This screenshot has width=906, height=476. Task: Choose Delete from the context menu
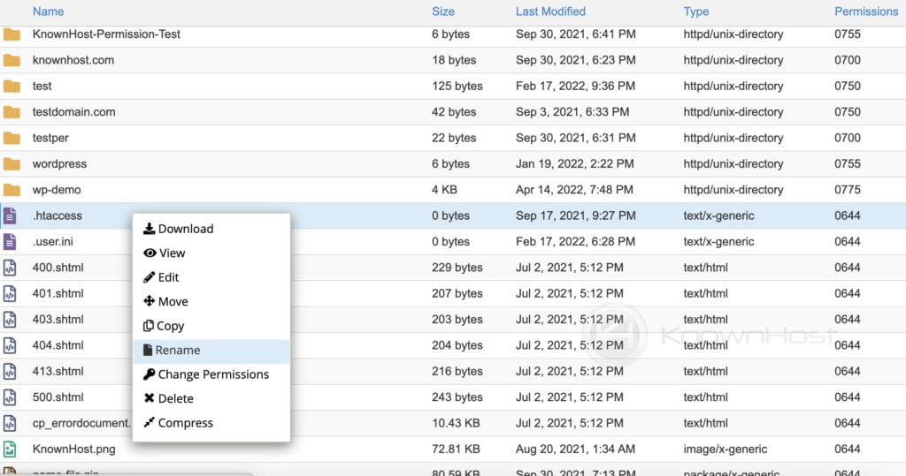(x=211, y=398)
